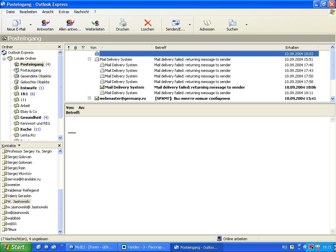Open the Kaspersky tray icon

point(311,247)
